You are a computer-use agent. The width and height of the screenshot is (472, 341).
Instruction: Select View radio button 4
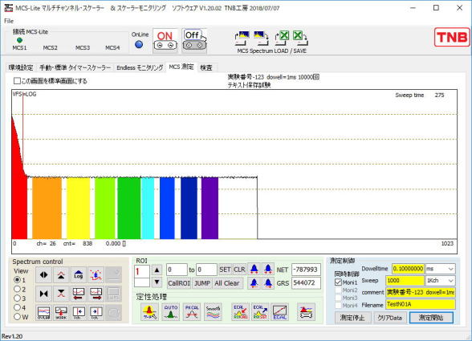(x=17, y=307)
